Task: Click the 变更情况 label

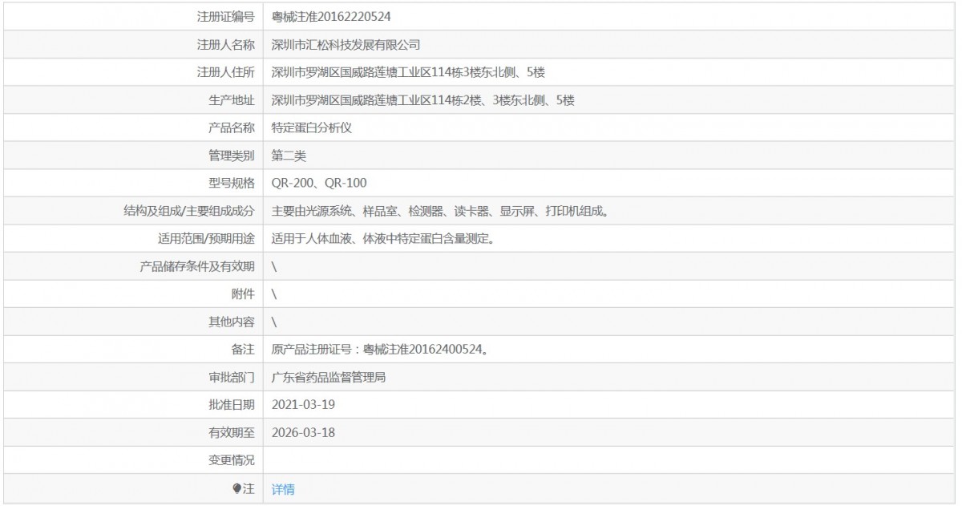Action: click(232, 461)
